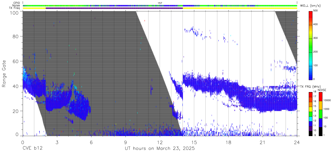
Task: Select the blue 10–100 noise swatch
Action: [320, 123]
